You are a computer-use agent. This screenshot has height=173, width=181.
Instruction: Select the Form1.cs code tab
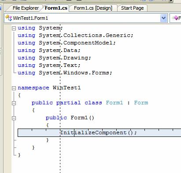point(56,8)
